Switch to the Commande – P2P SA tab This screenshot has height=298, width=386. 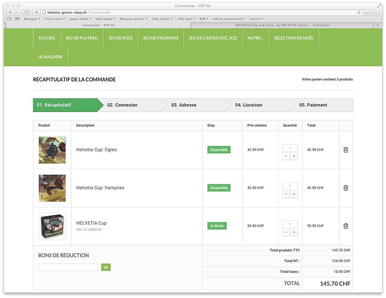(x=98, y=25)
